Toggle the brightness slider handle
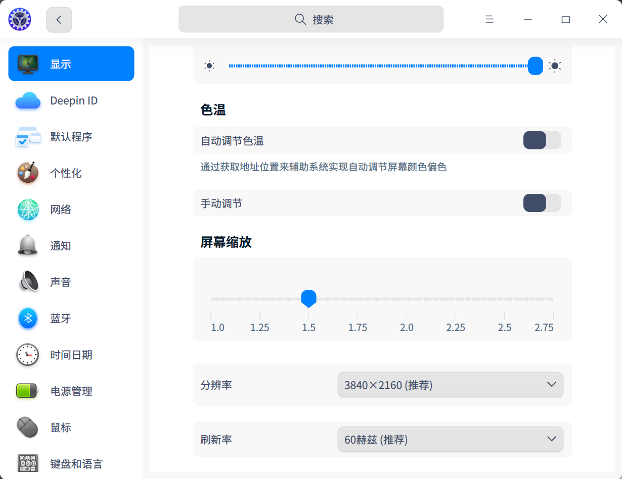 pyautogui.click(x=535, y=66)
